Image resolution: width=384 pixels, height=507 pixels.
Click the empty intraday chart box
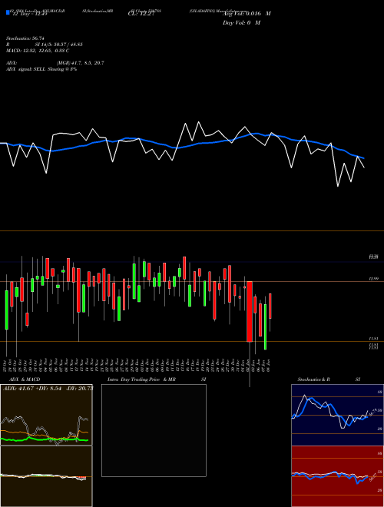pos(154,430)
